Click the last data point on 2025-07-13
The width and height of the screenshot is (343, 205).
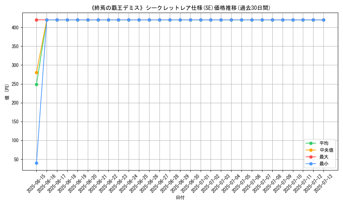pos(324,20)
